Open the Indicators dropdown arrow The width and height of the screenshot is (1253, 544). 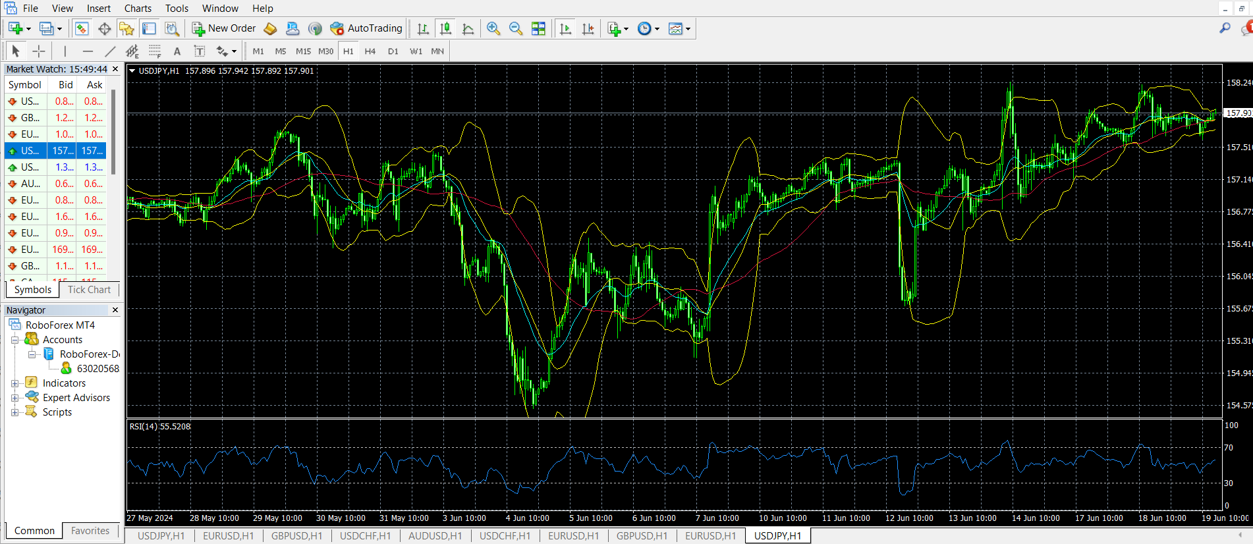[x=626, y=29]
